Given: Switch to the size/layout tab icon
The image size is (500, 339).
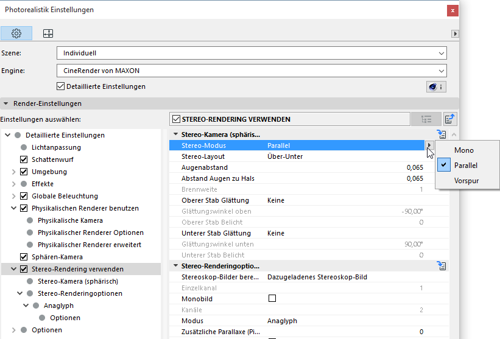Looking at the screenshot, I should point(48,33).
